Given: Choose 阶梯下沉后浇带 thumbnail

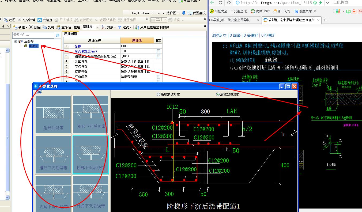Looking at the screenshot, I should (91, 155).
